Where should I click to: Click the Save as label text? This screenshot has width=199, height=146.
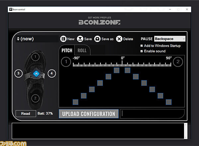107,39
